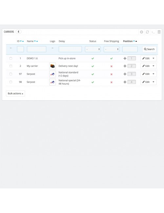Sort Position column descending
The width and height of the screenshot is (164, 213).
134,41
